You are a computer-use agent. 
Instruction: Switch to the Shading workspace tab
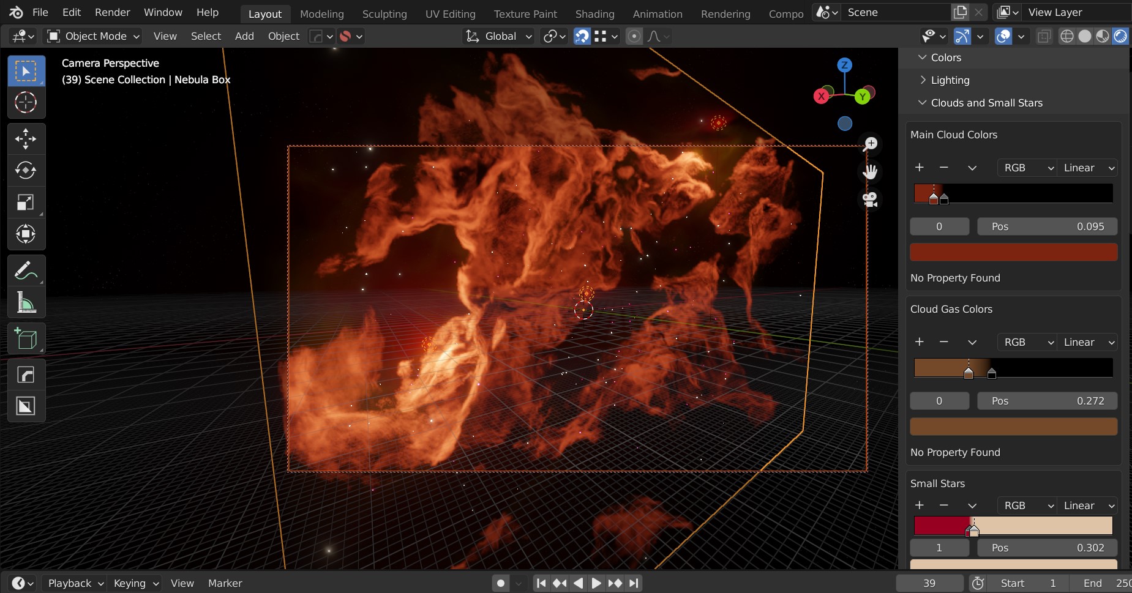(594, 13)
